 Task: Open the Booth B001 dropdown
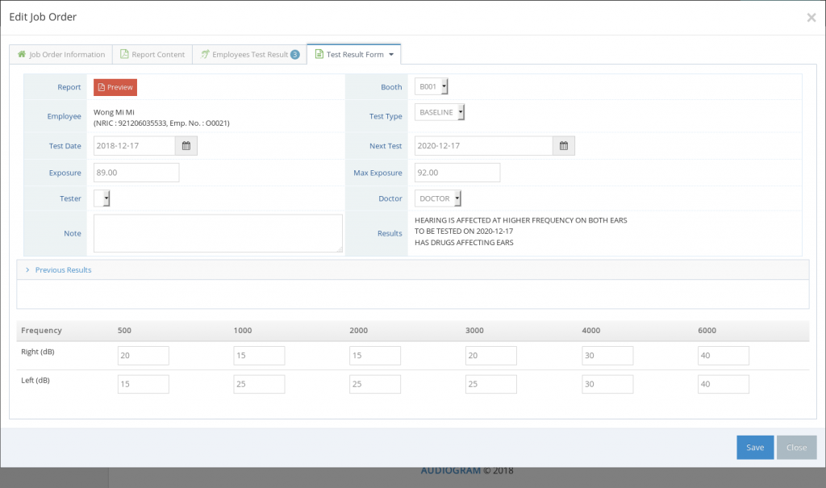click(432, 87)
